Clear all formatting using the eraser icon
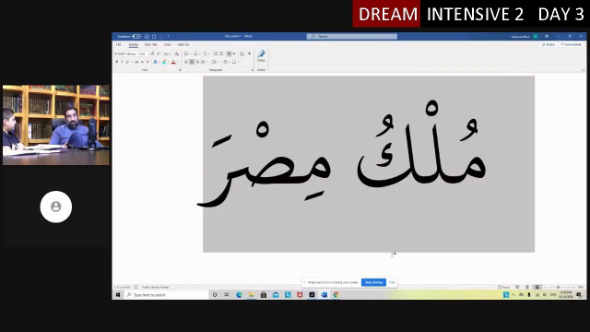Screen dimensions: 590x332 (177, 53)
